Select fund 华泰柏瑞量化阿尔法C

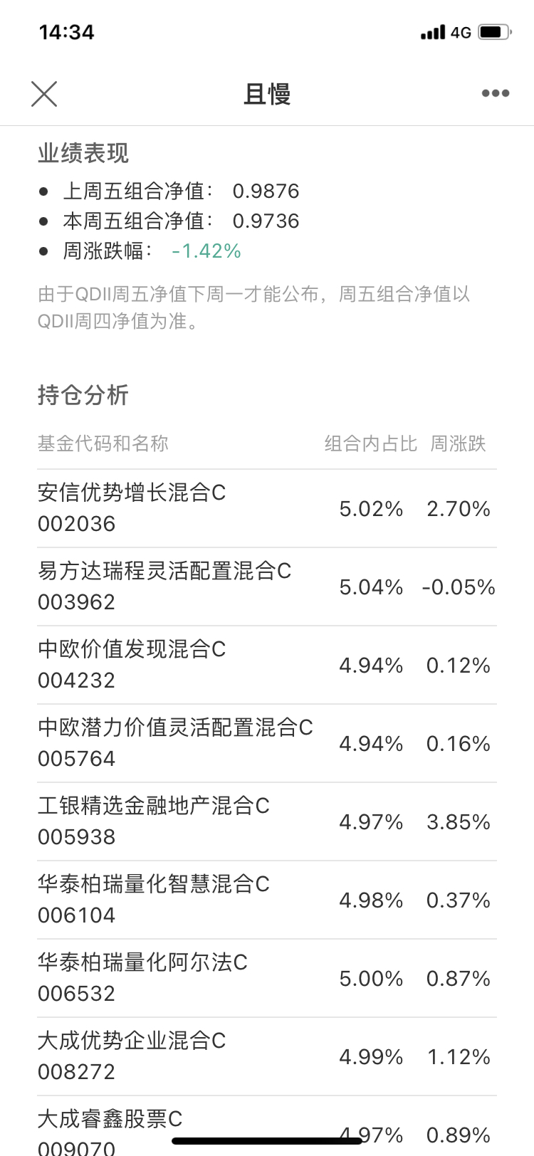[142, 962]
